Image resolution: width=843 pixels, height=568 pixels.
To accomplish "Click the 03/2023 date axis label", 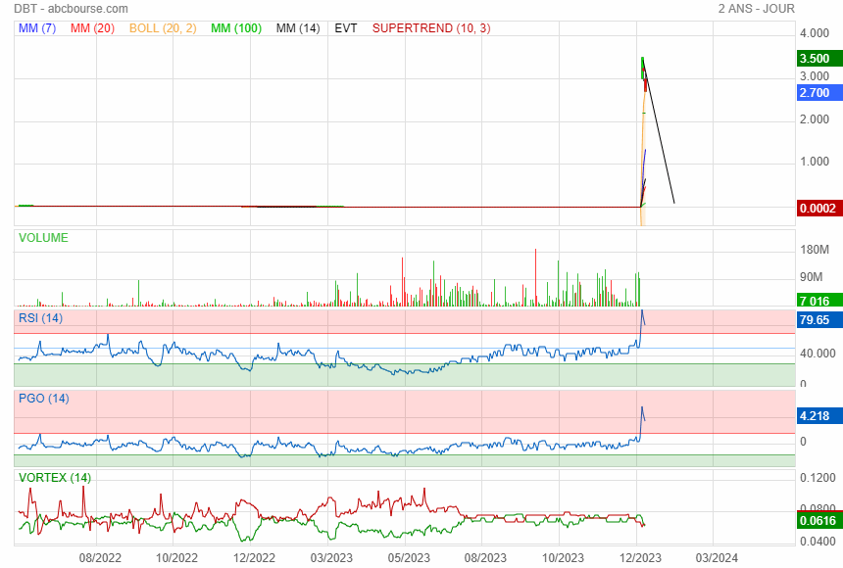I will 331,558.
